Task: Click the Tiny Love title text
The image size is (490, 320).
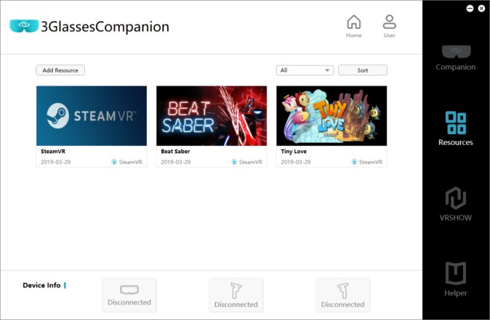Action: pos(294,151)
